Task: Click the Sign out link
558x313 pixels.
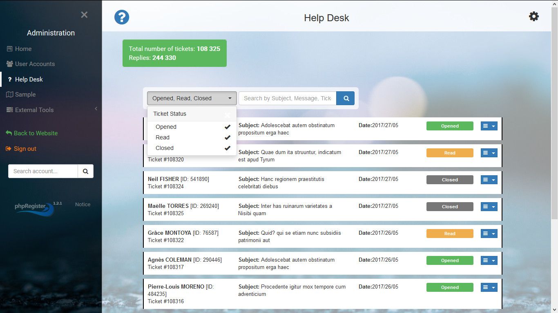Action: pyautogui.click(x=21, y=149)
